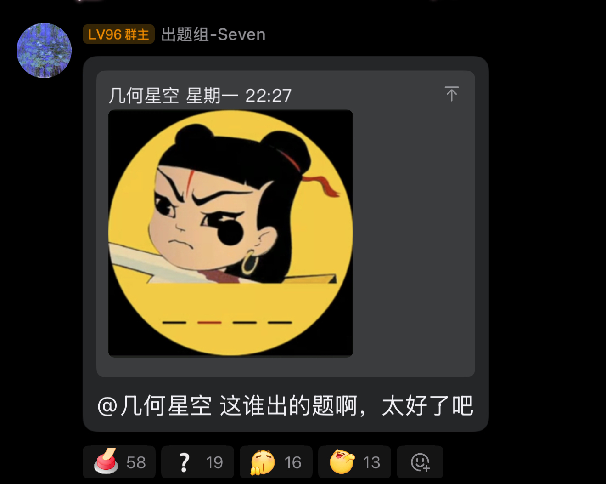Open the sender's water lily avatar
606x484 pixels.
coord(44,51)
